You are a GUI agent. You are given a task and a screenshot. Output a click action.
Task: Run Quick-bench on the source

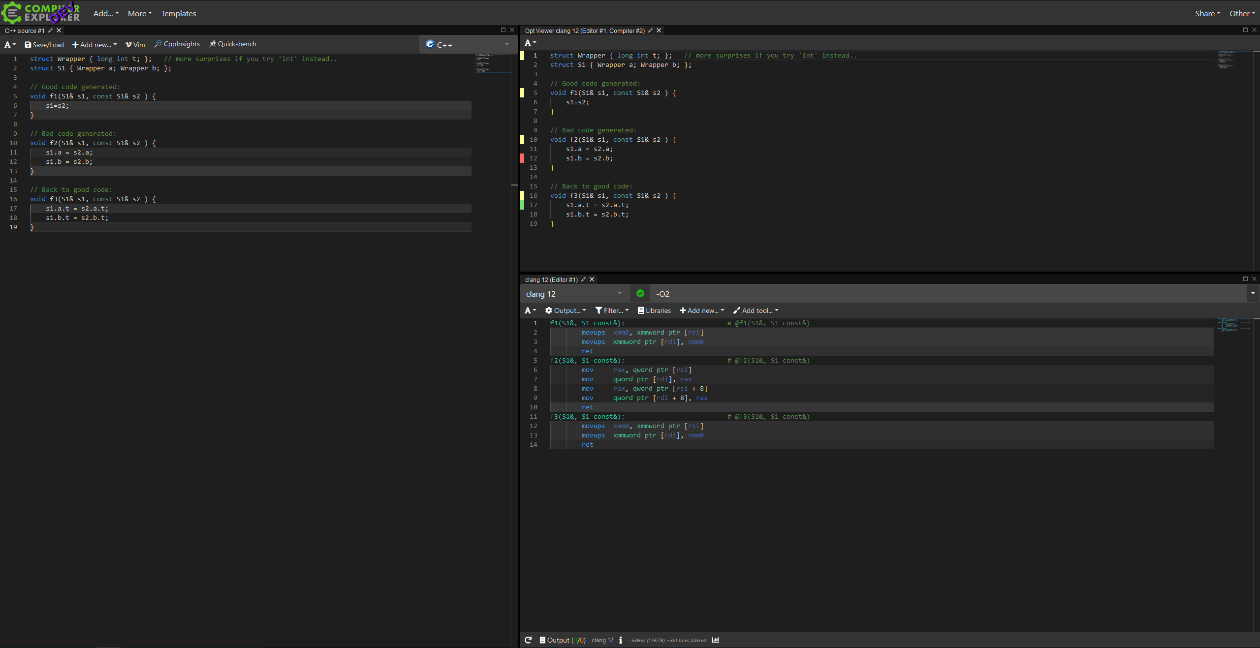tap(232, 44)
